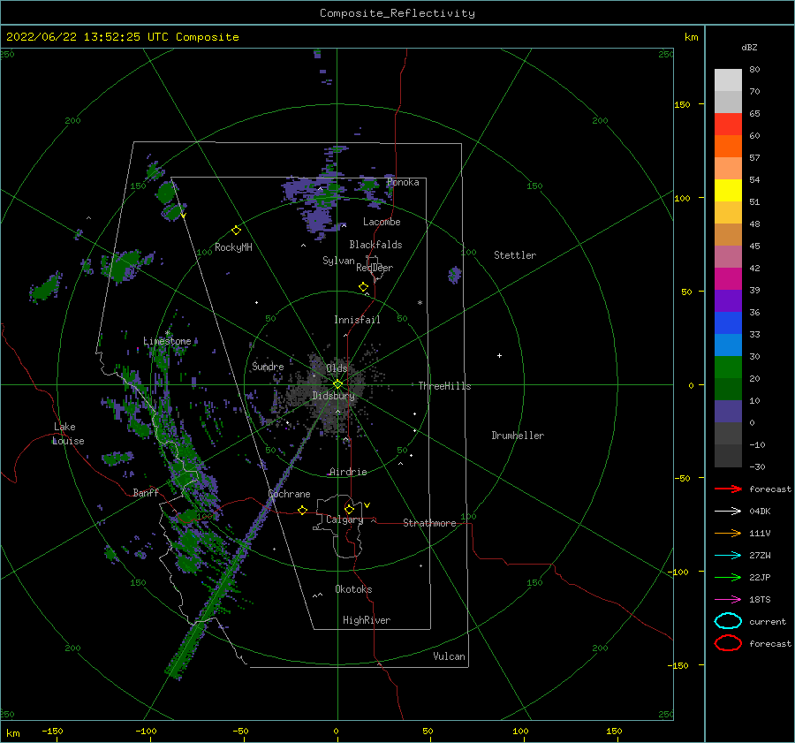Image resolution: width=795 pixels, height=743 pixels.
Task: Select the 65 dBZ red color swatch
Action: (x=728, y=124)
